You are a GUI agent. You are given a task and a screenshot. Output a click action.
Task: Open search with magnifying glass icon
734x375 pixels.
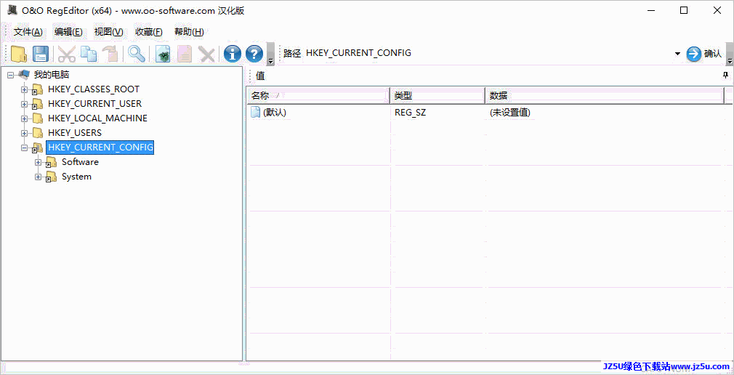[x=137, y=54]
